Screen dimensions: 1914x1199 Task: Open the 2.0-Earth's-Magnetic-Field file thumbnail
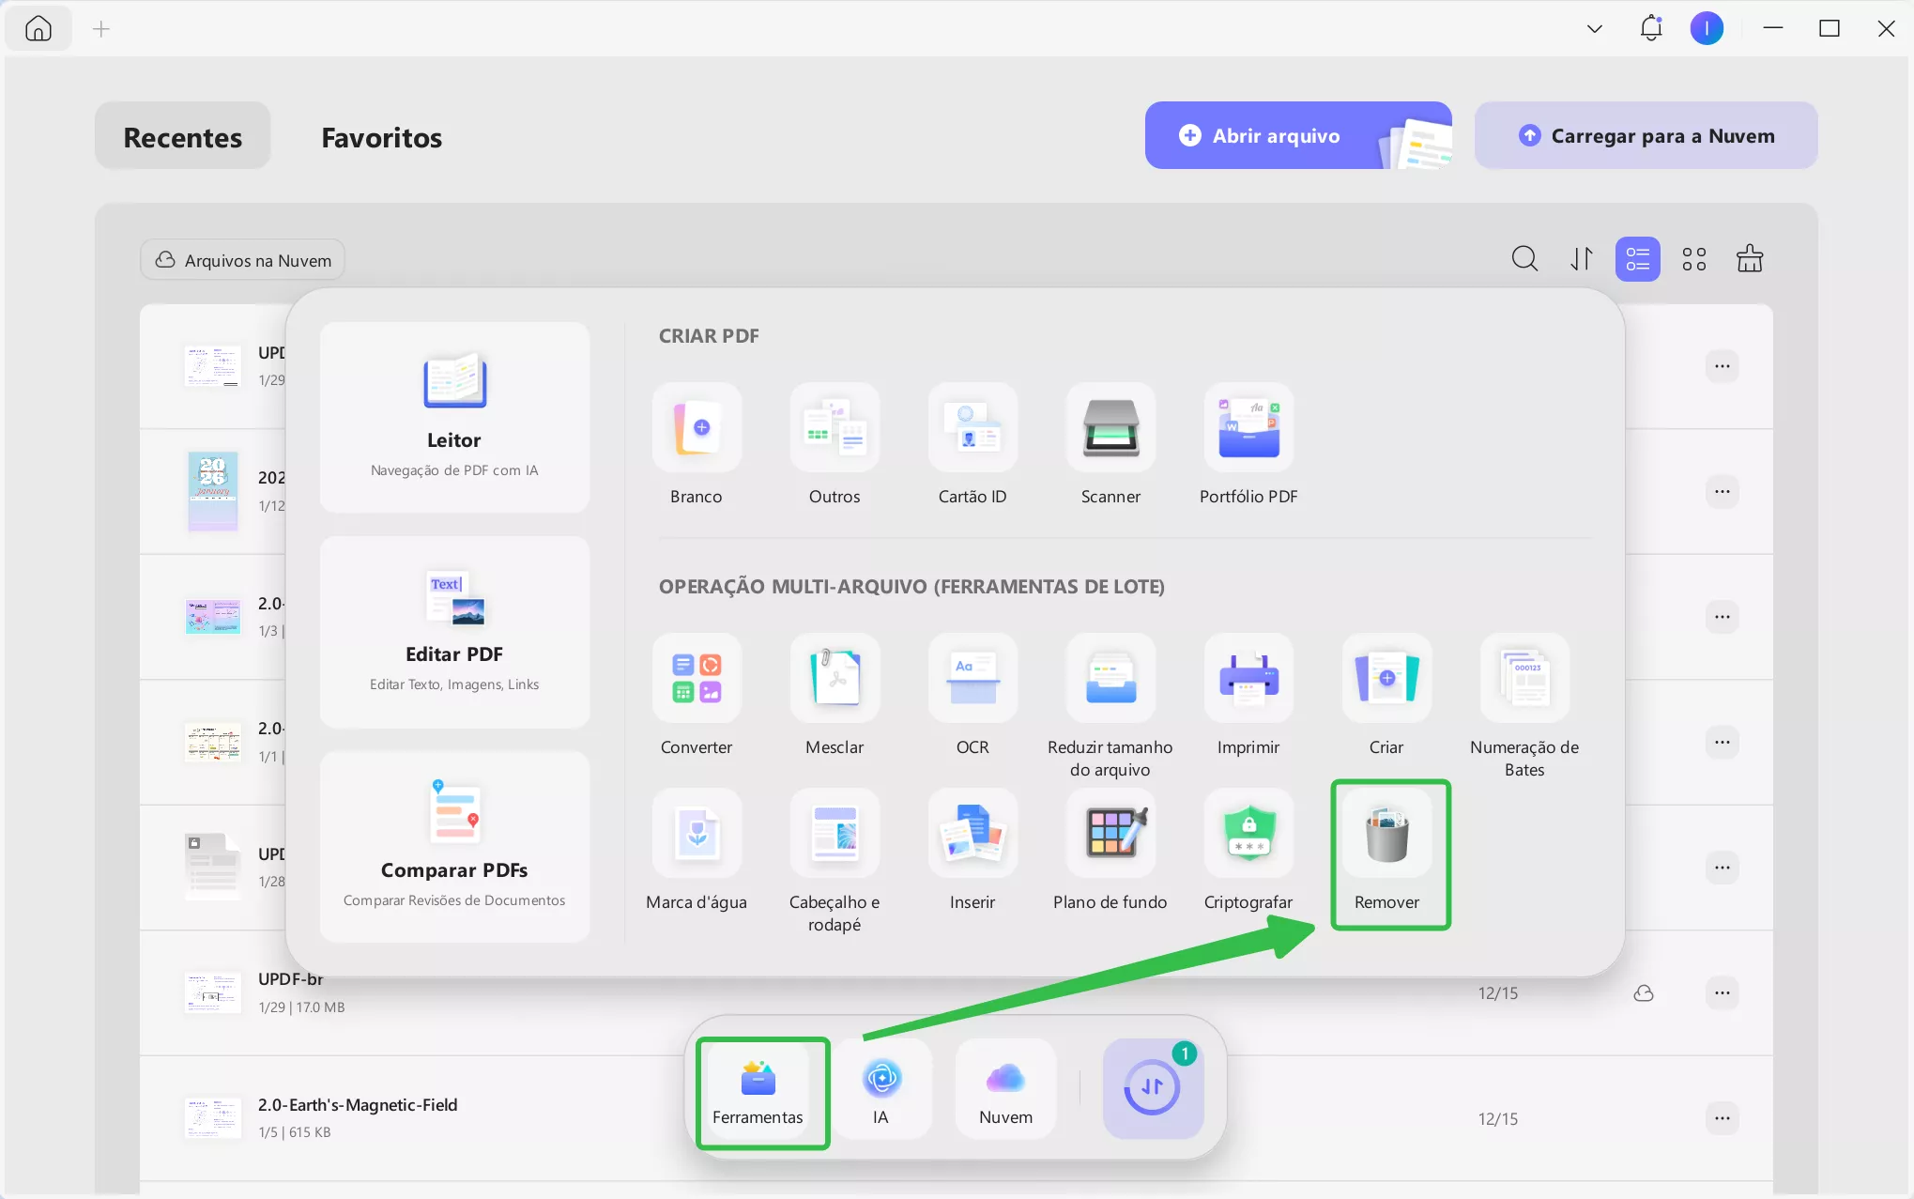click(x=213, y=1117)
